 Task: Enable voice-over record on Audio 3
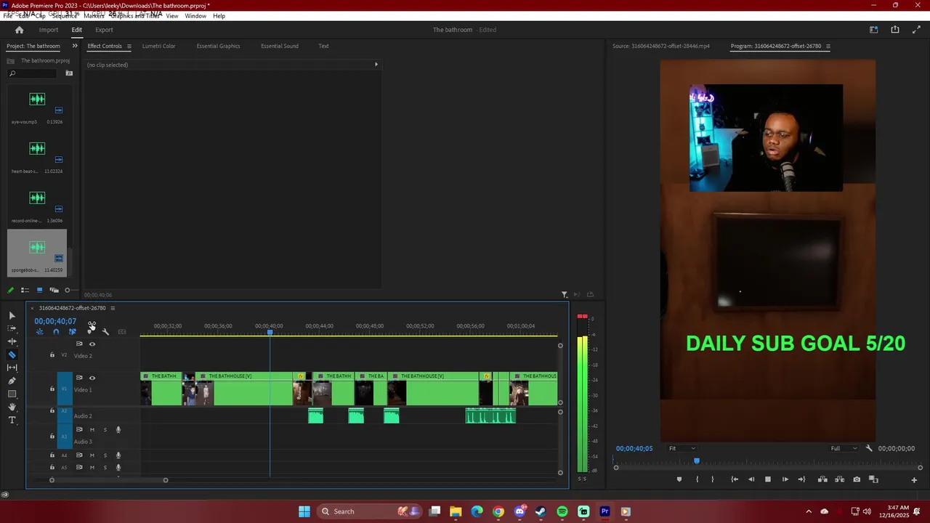(118, 429)
